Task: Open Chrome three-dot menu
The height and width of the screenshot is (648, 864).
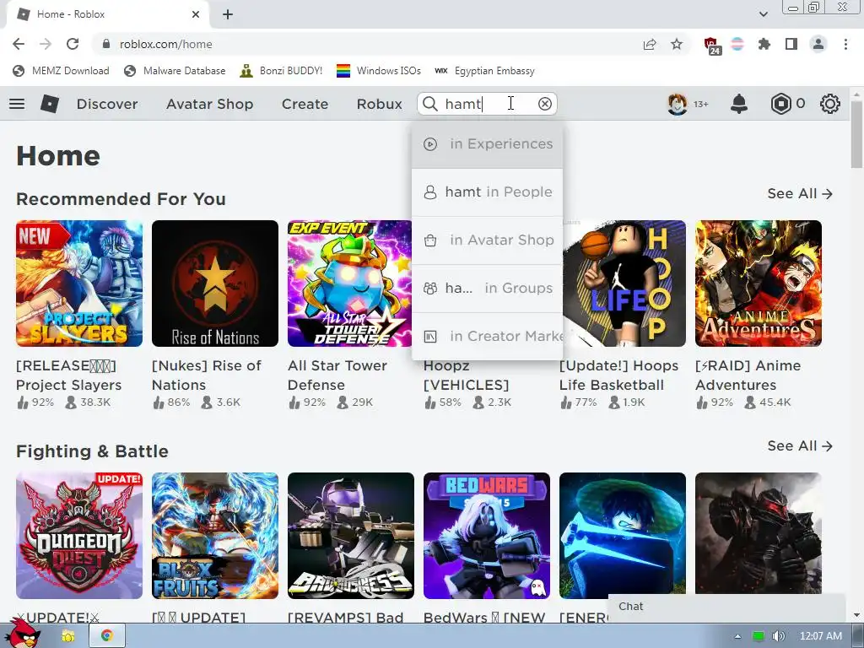Action: point(845,44)
